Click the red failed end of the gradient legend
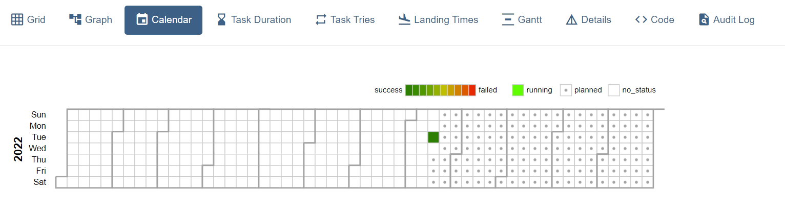 (x=472, y=90)
